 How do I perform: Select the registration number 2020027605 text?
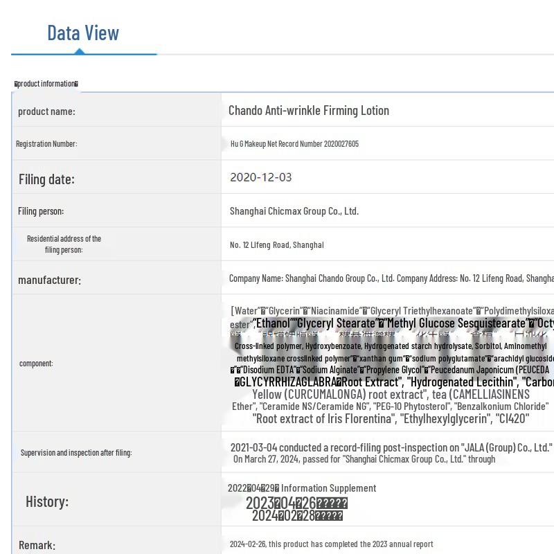click(x=294, y=144)
